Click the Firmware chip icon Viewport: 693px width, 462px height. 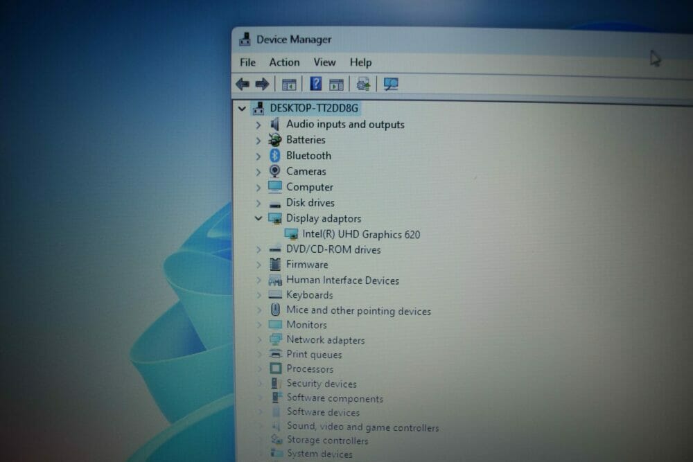coord(275,264)
